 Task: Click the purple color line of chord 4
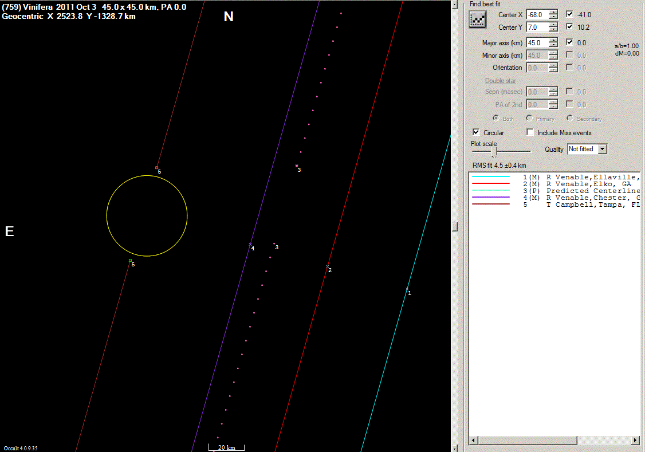(491, 197)
